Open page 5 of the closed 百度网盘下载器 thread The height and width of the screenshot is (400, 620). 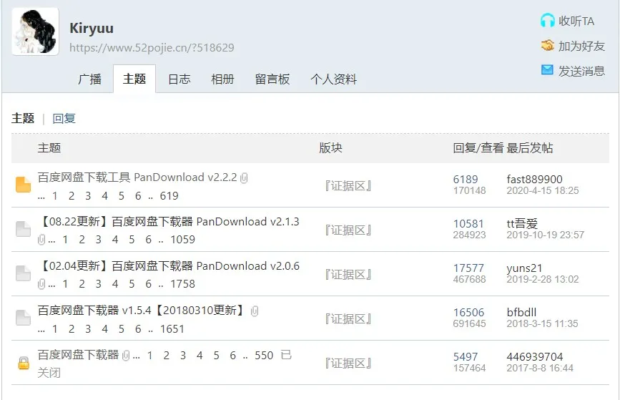[216, 356]
